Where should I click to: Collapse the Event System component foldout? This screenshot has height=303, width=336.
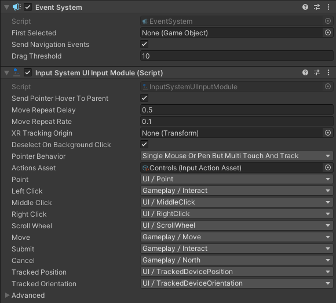pyautogui.click(x=6, y=8)
